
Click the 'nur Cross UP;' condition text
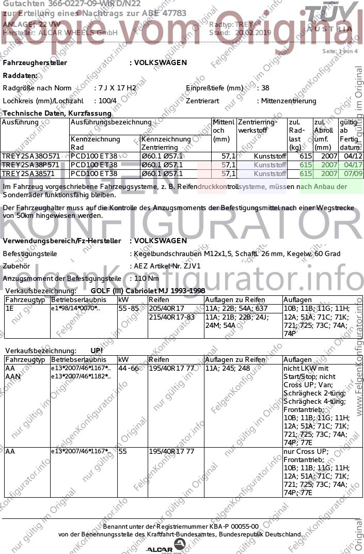coord(306,452)
